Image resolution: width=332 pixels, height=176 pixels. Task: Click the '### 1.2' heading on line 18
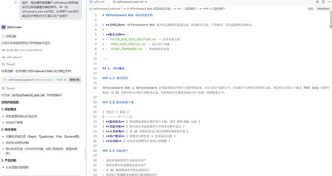pyautogui.click(x=118, y=102)
